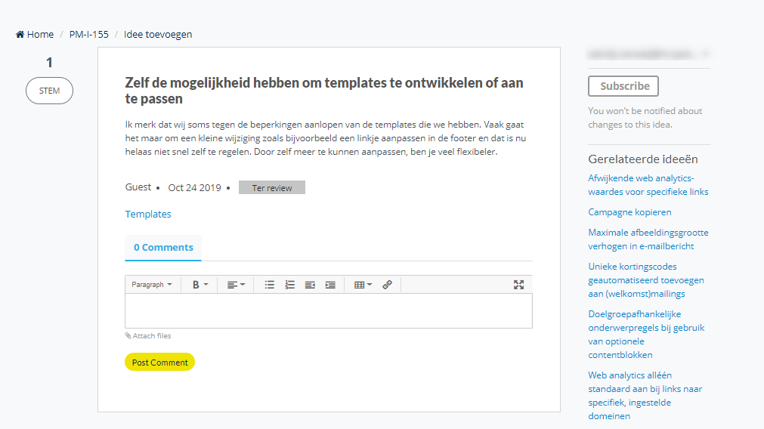Image resolution: width=764 pixels, height=429 pixels.
Task: Subscribe to this idea
Action: coord(623,86)
